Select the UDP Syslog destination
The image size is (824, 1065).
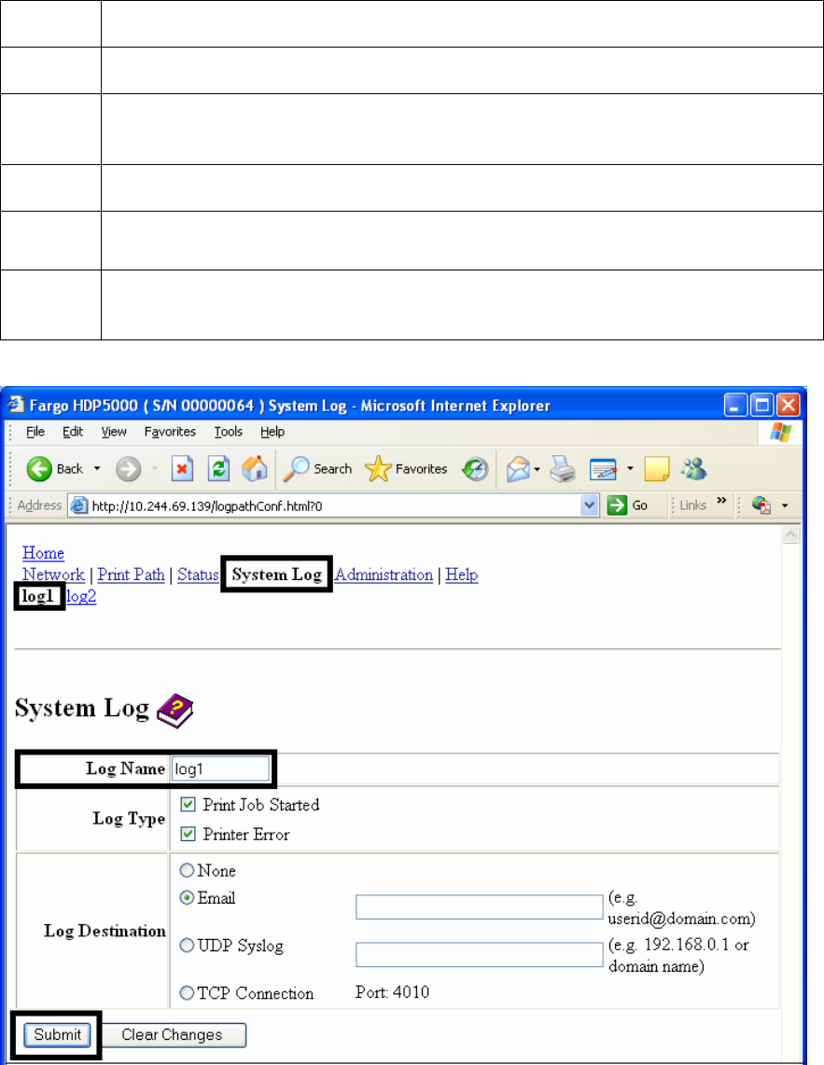point(187,946)
